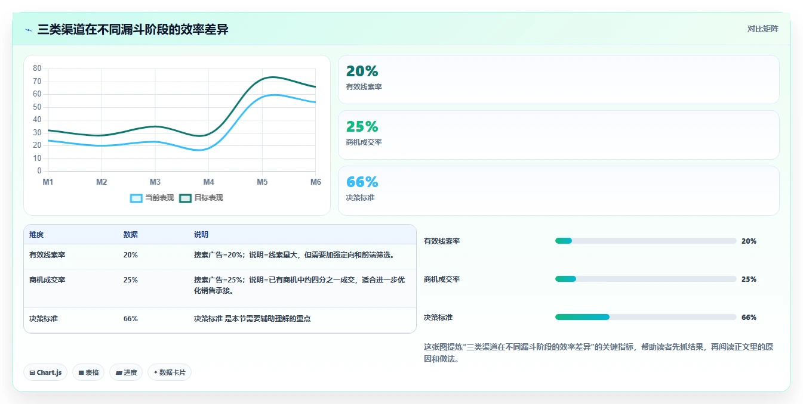Click the 商机成交率 progress bar
The image size is (803, 404).
[x=645, y=279]
